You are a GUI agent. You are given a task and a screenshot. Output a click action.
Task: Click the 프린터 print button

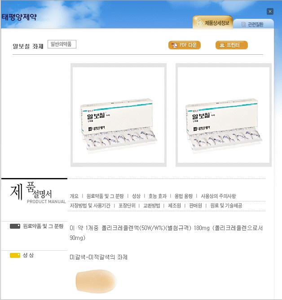coord(231,45)
